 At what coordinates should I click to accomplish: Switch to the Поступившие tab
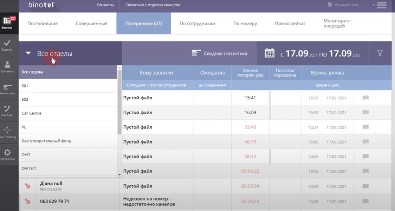43,24
